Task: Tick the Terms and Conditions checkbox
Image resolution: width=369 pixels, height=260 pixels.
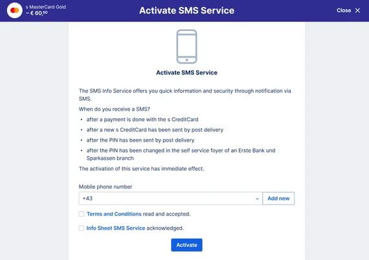Action: point(82,214)
